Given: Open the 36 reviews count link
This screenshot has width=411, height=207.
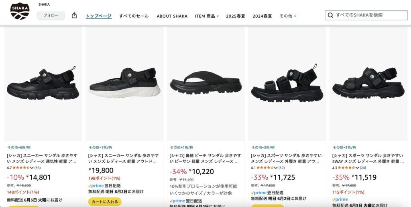Looking at the screenshot, I should (x=37, y=168).
